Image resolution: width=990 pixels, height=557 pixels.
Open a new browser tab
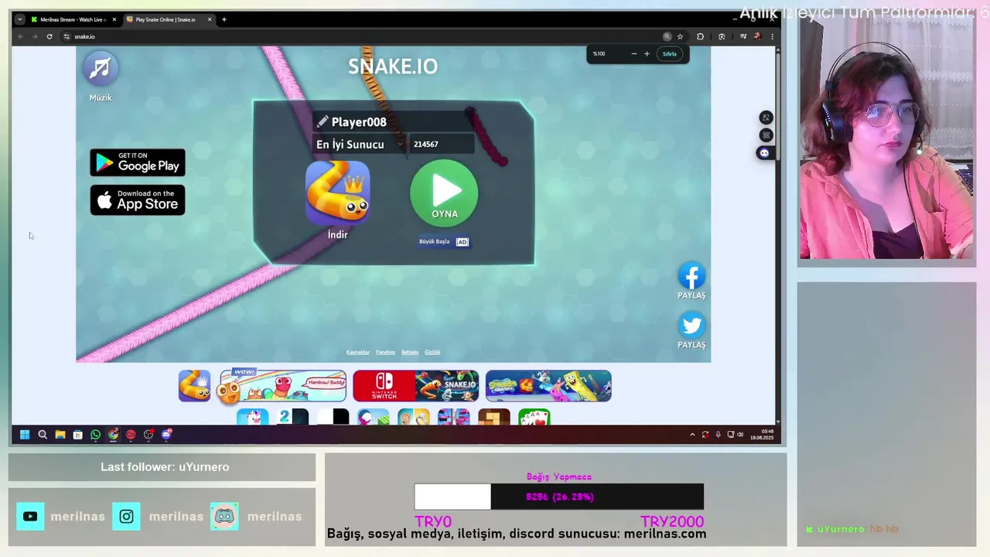tap(224, 19)
